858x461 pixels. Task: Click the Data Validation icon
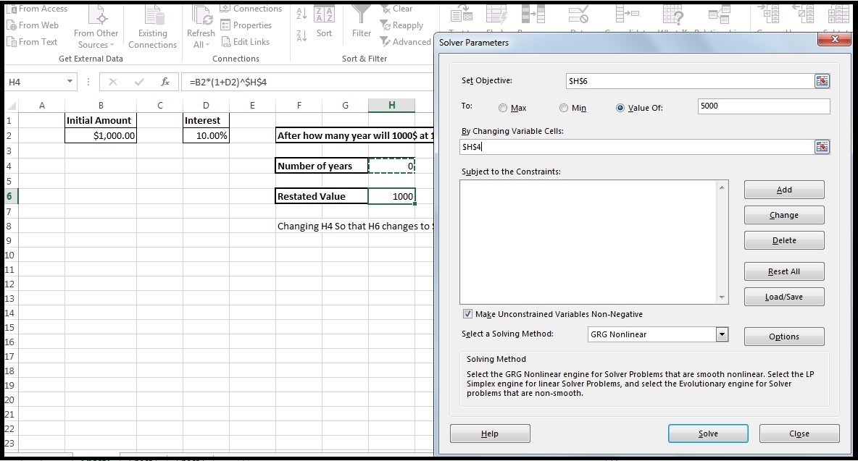click(578, 13)
